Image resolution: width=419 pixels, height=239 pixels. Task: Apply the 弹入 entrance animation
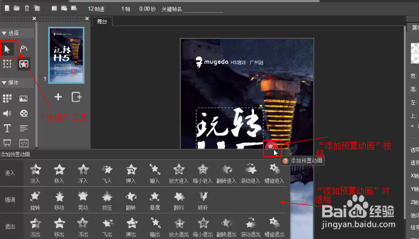[131, 173]
